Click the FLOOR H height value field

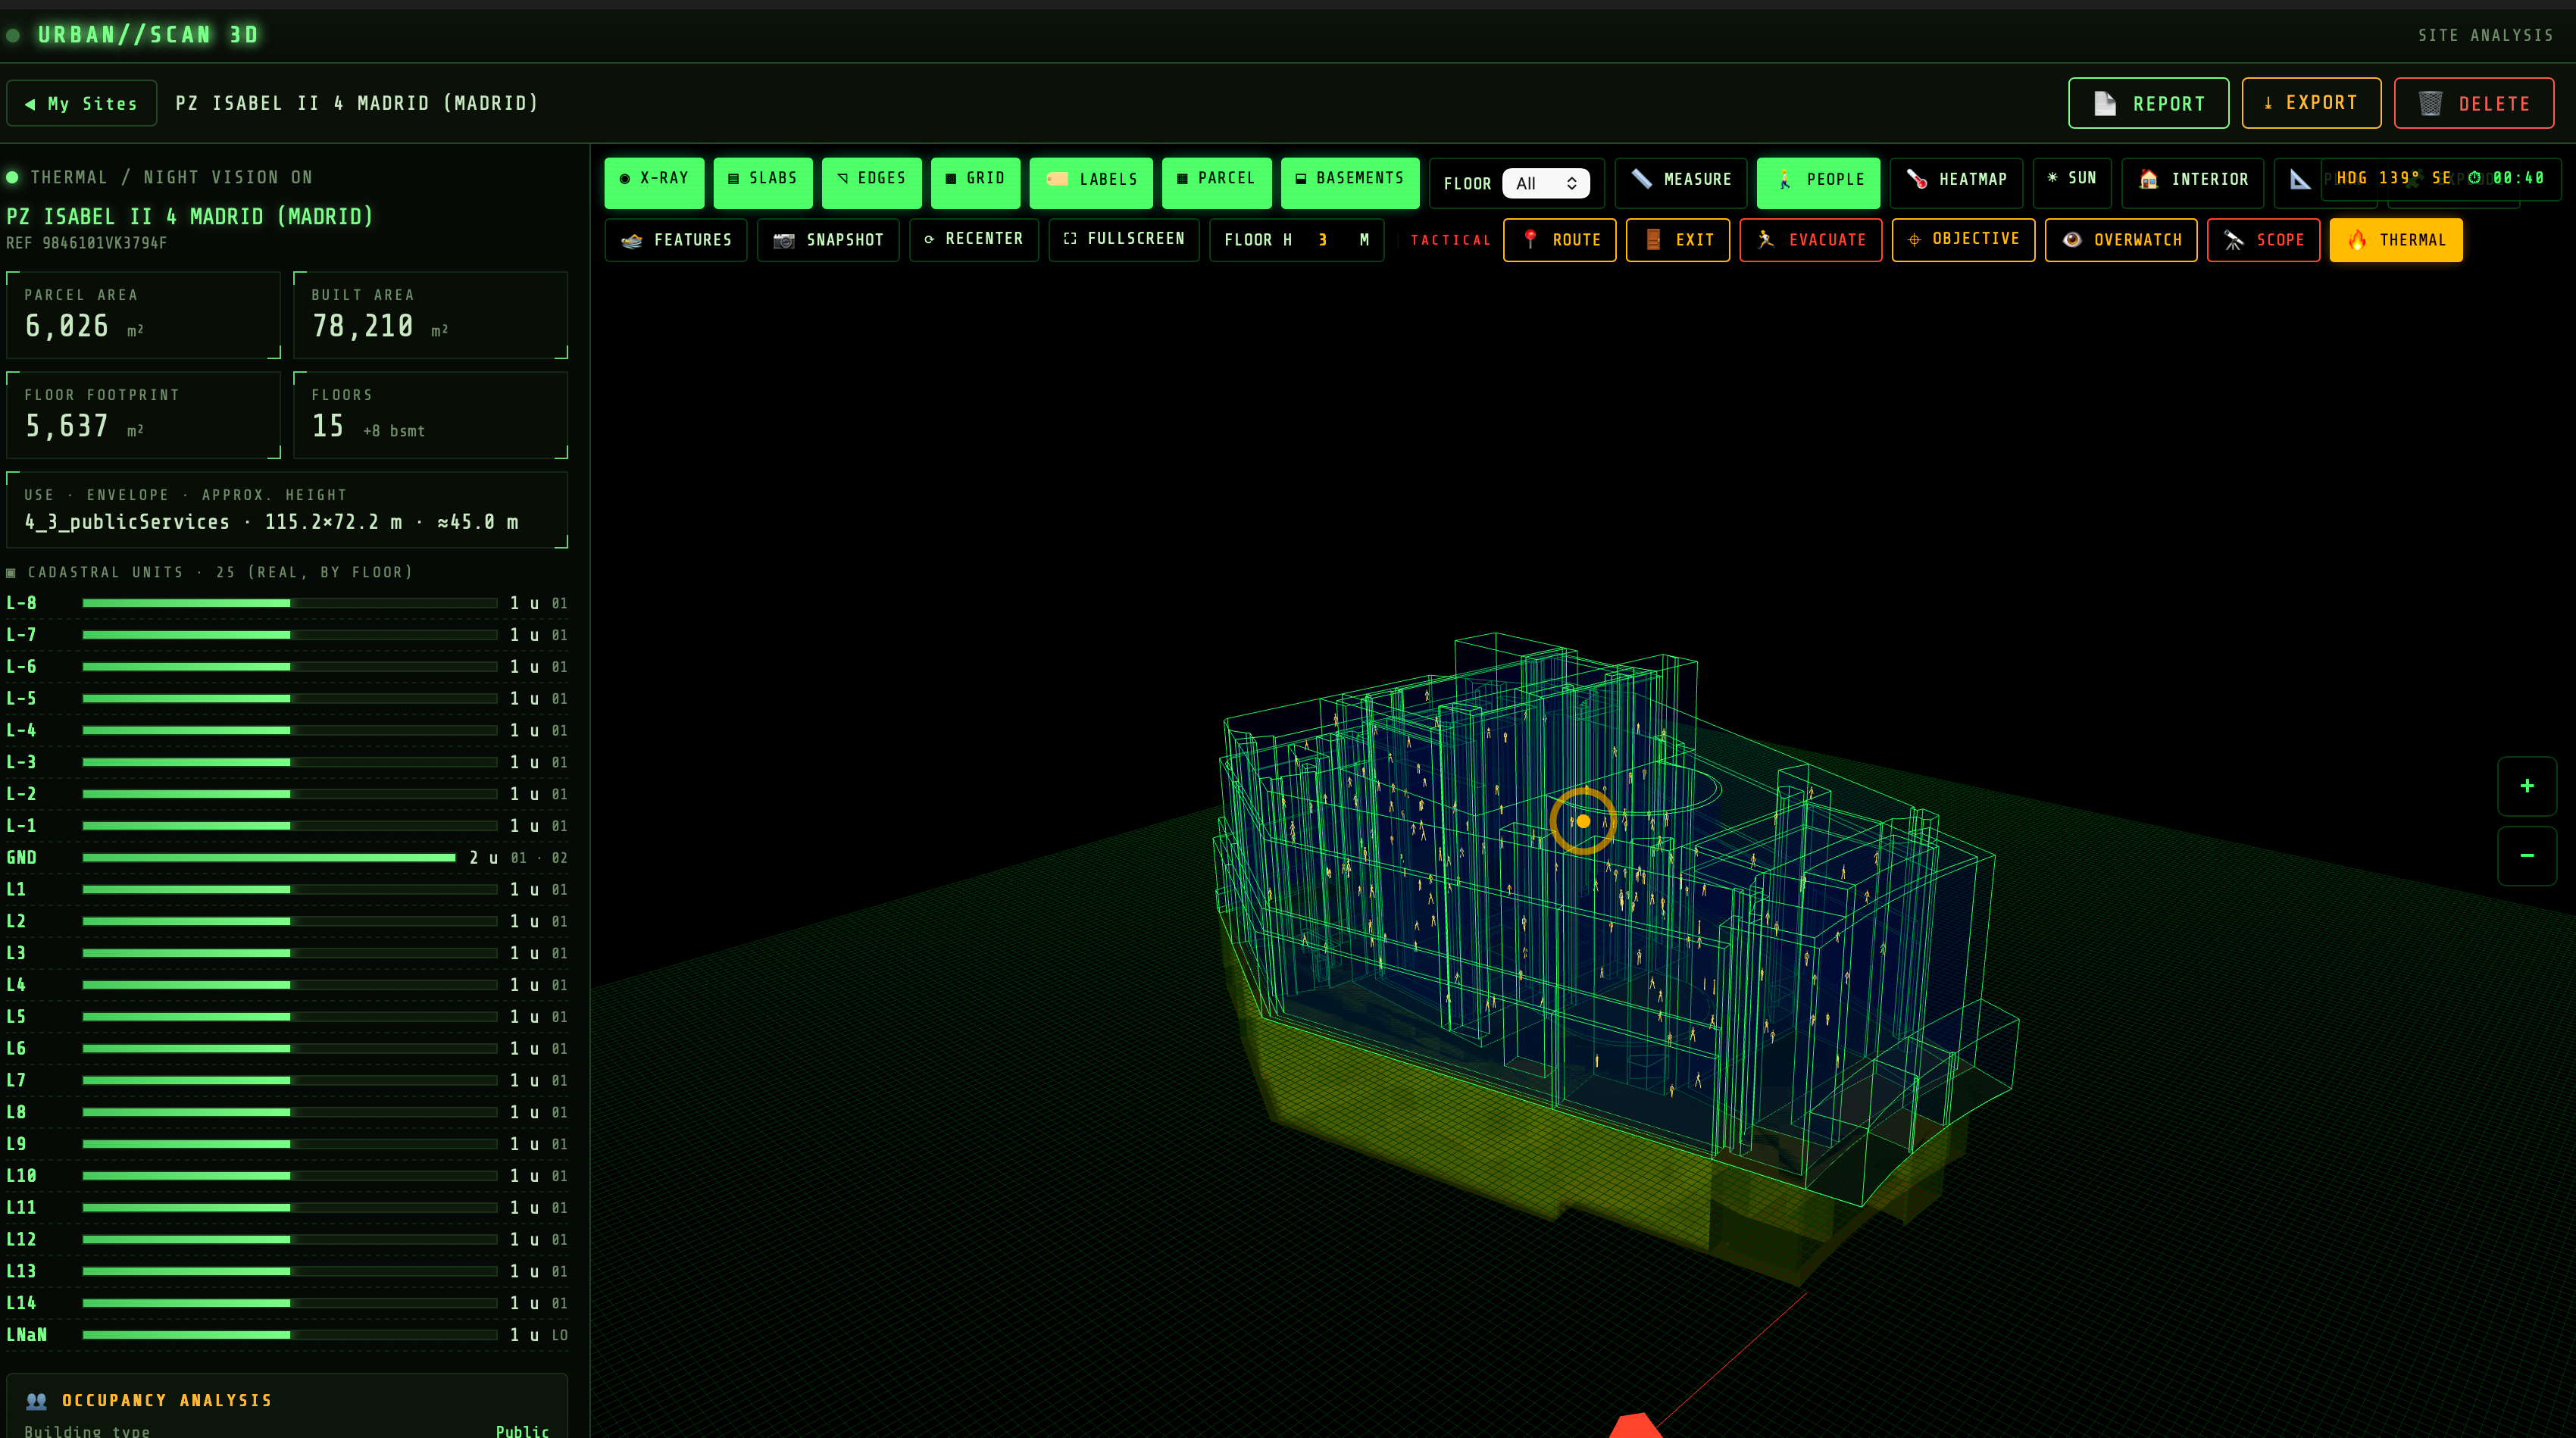tap(1322, 240)
